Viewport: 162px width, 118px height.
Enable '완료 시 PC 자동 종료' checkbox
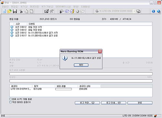point(10,99)
